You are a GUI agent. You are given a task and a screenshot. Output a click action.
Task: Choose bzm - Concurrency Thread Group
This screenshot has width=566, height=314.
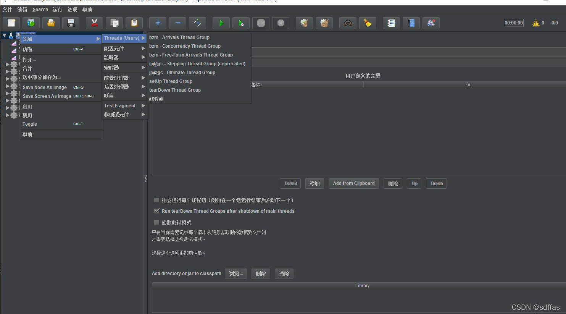(x=199, y=46)
